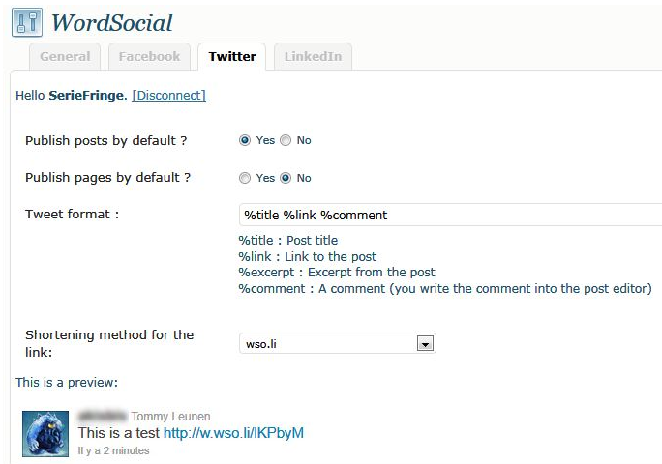Viewport: 662px width, 464px height.
Task: Click the blurred username in tweet preview
Action: coord(103,416)
